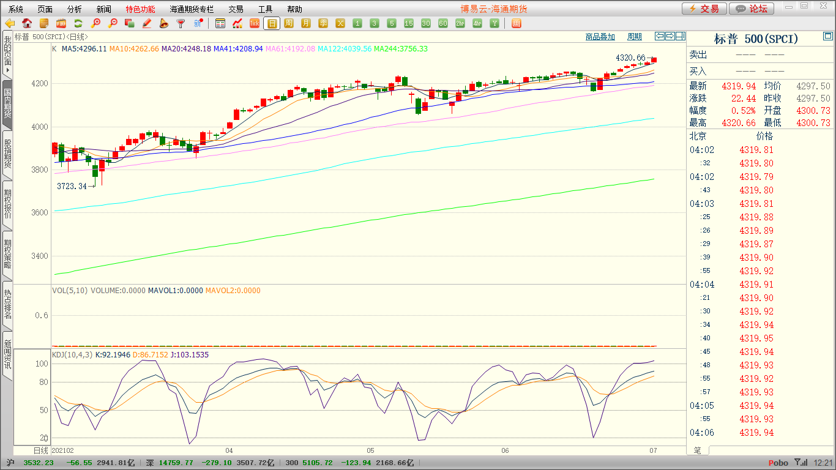Image resolution: width=836 pixels, height=470 pixels.
Task: Select the 股指期货 side tab
Action: pyautogui.click(x=7, y=154)
